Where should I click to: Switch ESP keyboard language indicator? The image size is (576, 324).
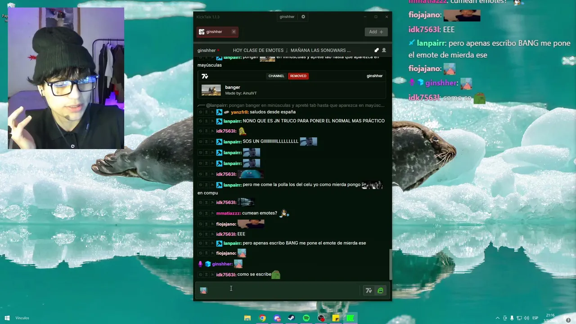[535, 318]
